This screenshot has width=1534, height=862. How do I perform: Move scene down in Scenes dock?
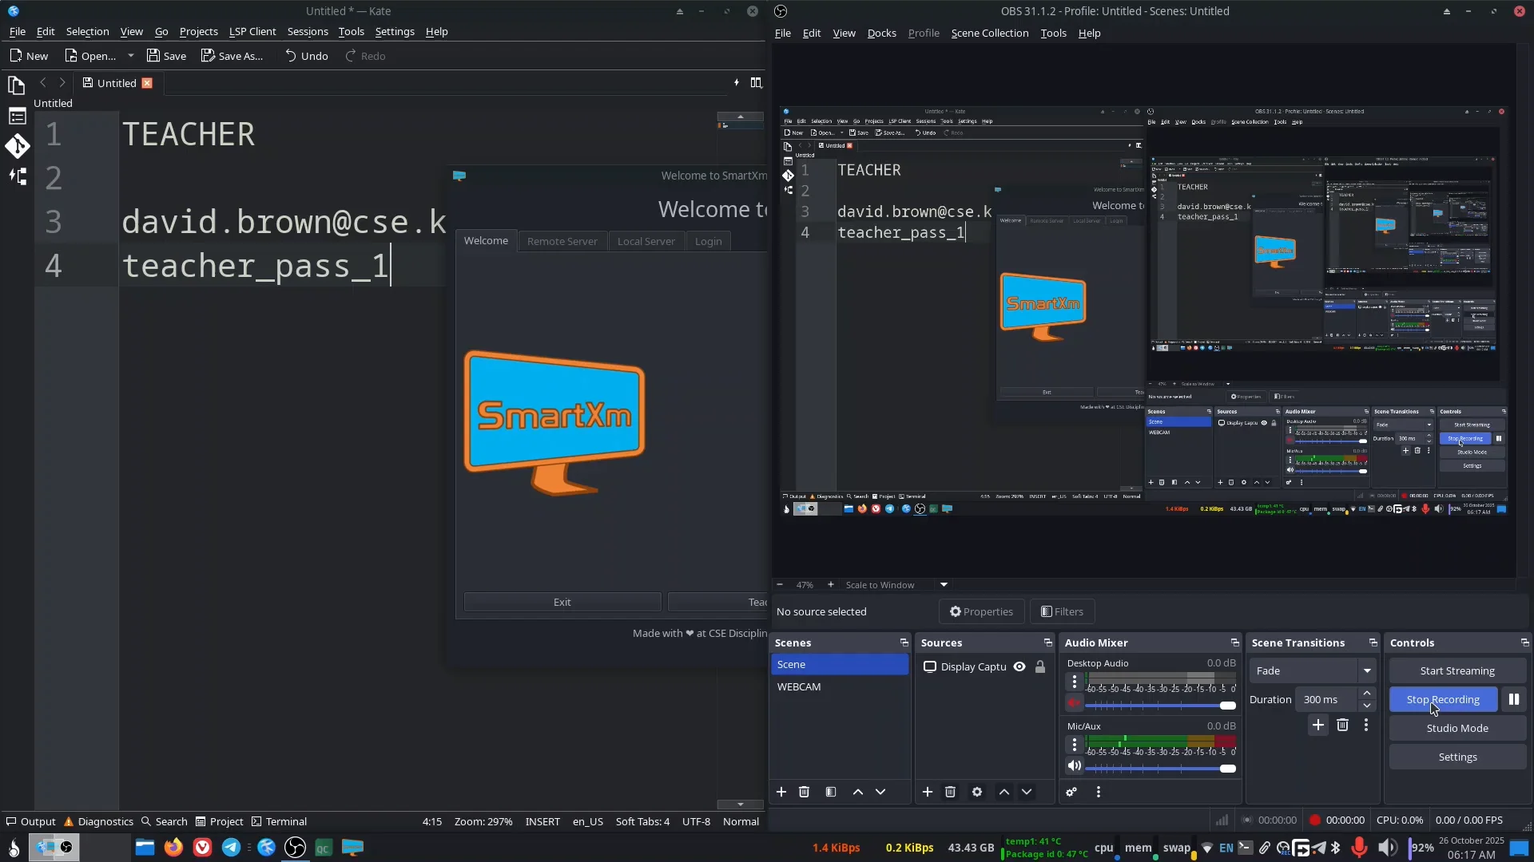[x=880, y=792]
